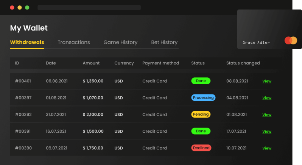Click View link for withdrawal #00390
Screen dimensions: 302x165
[x=267, y=148]
